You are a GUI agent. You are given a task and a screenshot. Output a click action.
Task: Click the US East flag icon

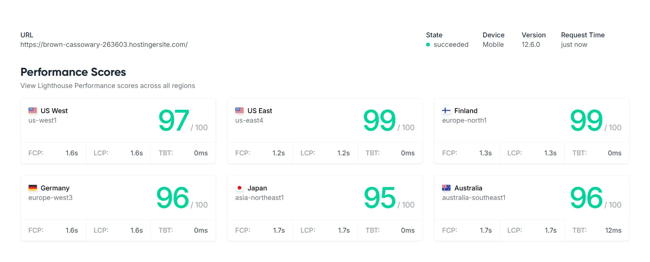[240, 110]
